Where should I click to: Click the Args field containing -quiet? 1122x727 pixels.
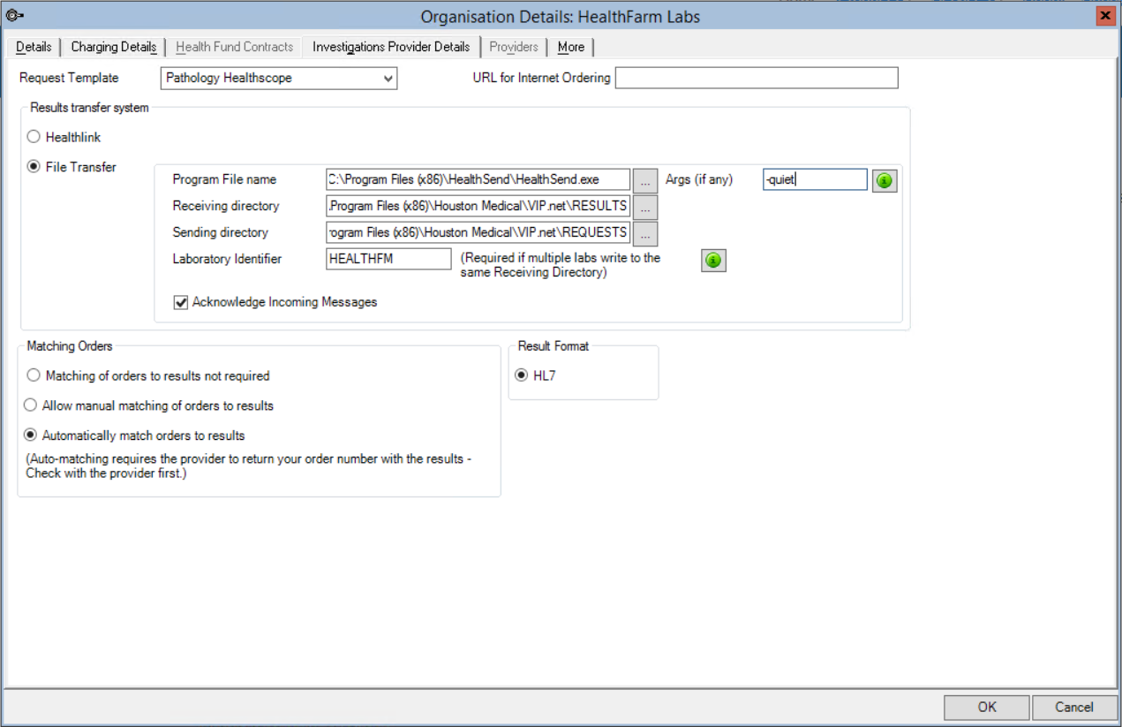pyautogui.click(x=816, y=179)
